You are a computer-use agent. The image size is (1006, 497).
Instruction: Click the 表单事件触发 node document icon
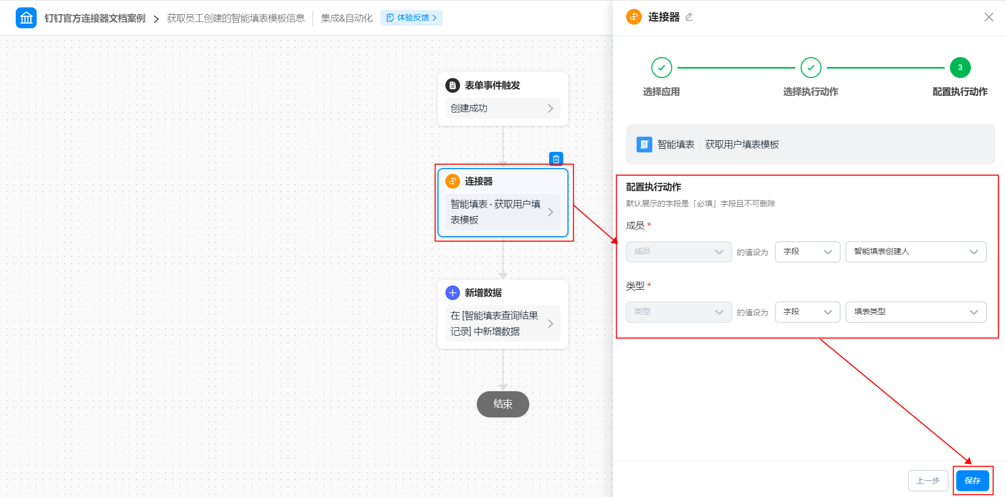tap(453, 85)
